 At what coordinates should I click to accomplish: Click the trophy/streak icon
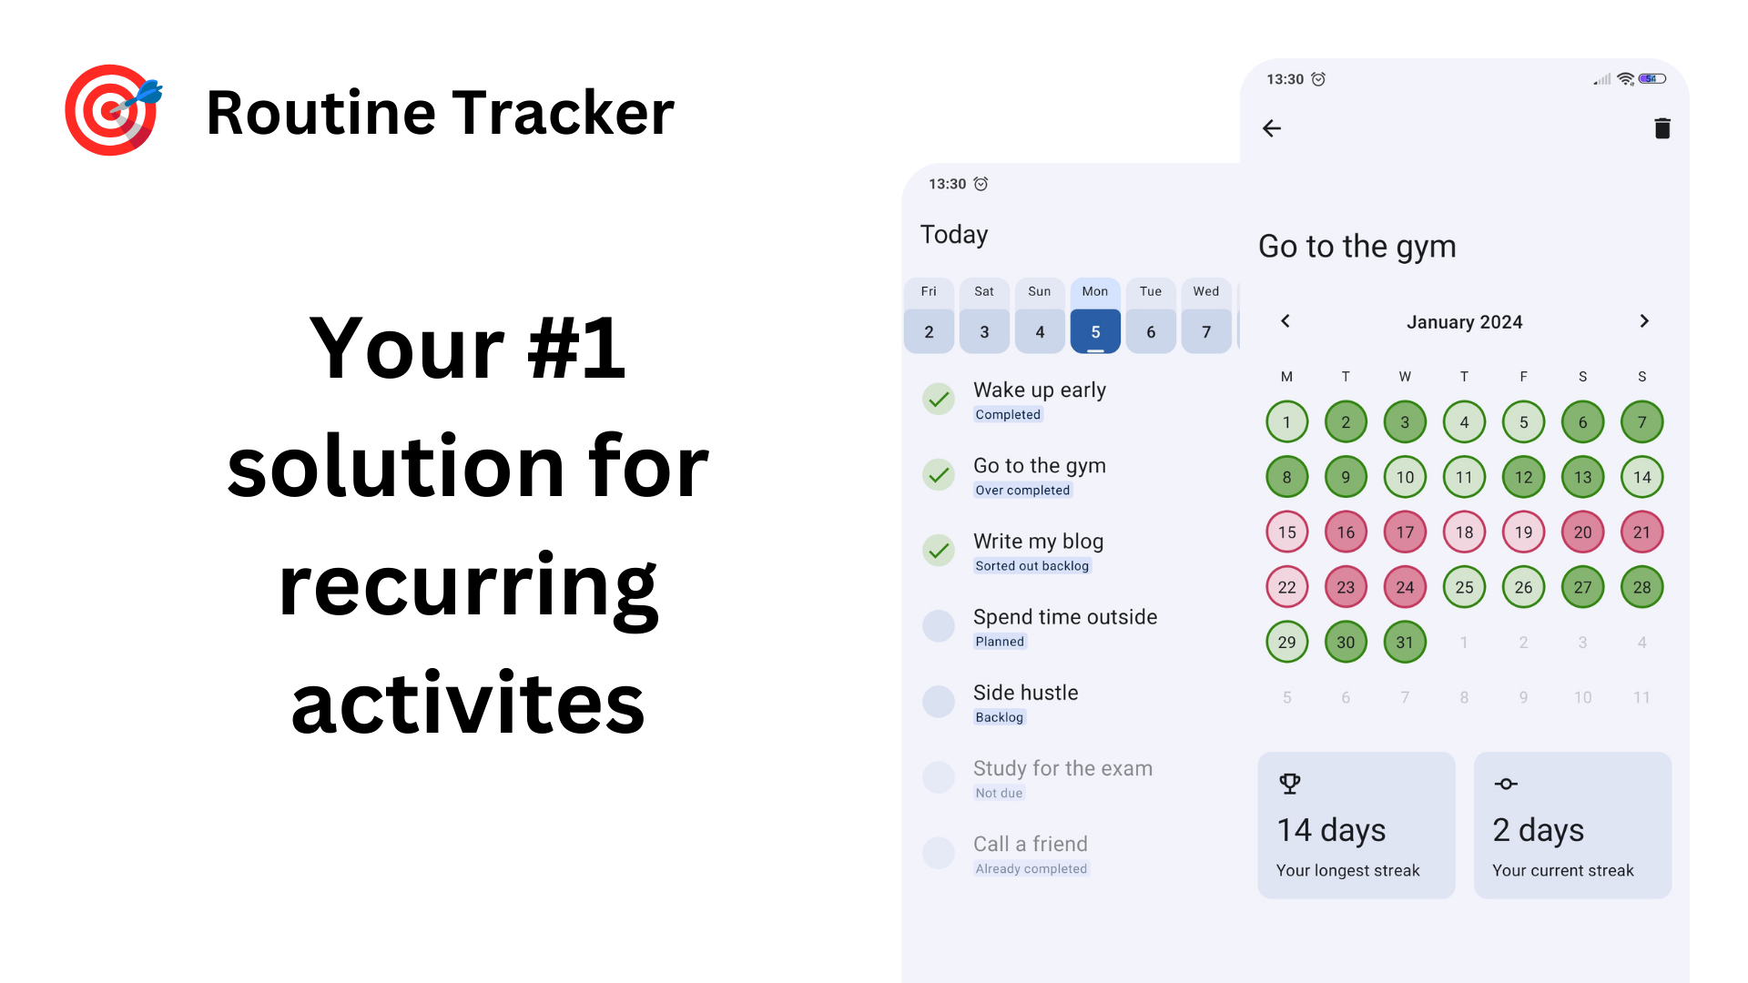pos(1291,786)
